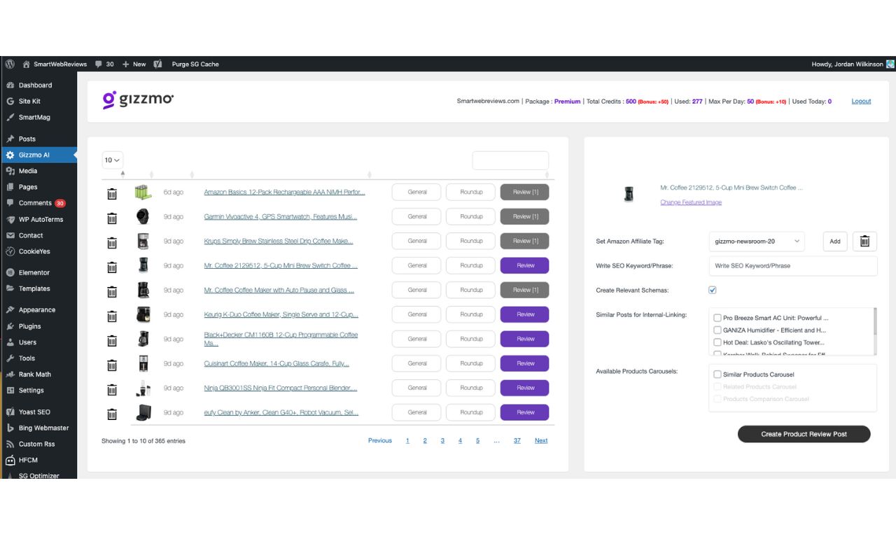Screen dimensions: 896x560
Task: Click the Yoast icon in admin bar
Action: (157, 64)
